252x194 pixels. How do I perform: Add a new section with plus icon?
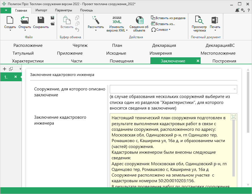click(4, 69)
